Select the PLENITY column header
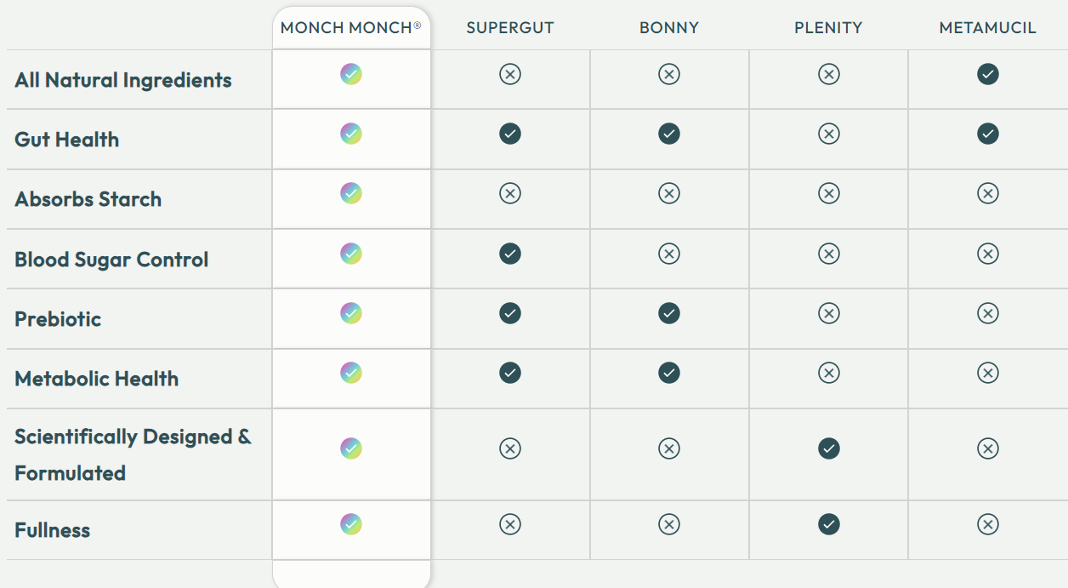 click(829, 28)
